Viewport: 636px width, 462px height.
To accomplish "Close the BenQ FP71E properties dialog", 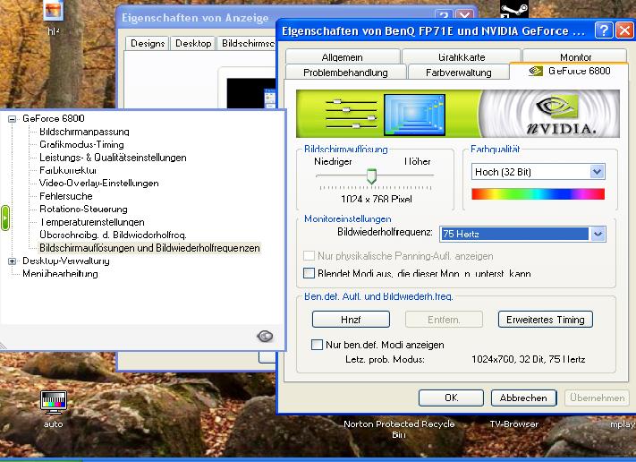I will pos(624,30).
